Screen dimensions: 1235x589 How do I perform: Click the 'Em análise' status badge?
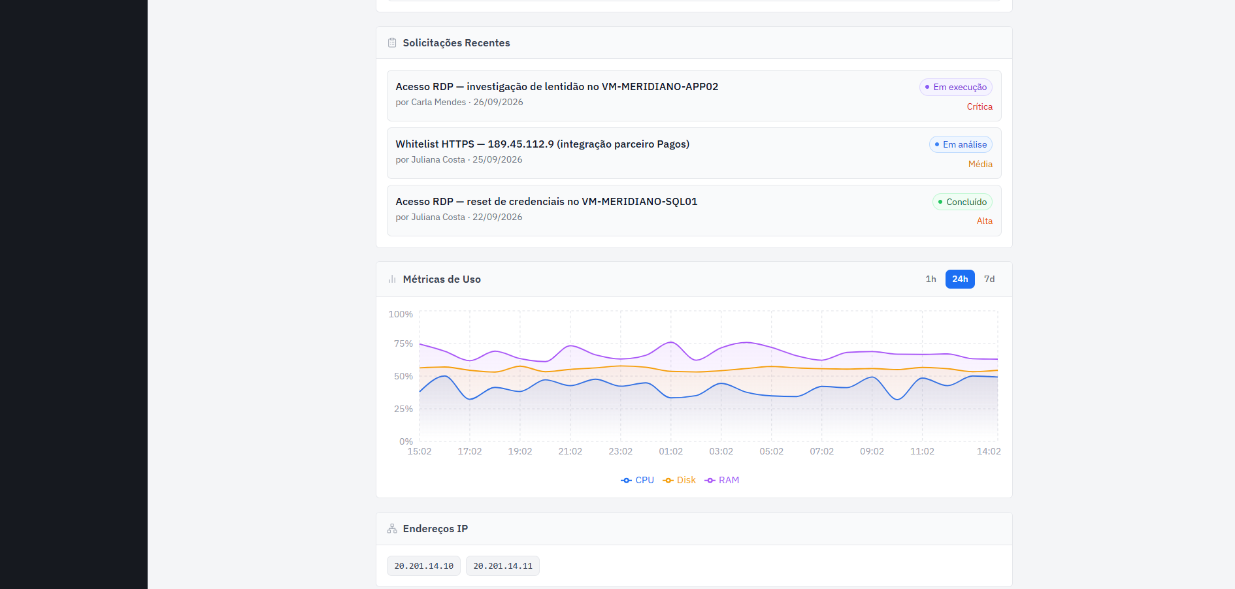click(961, 144)
